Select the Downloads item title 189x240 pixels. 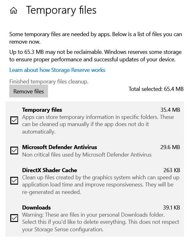click(36, 208)
